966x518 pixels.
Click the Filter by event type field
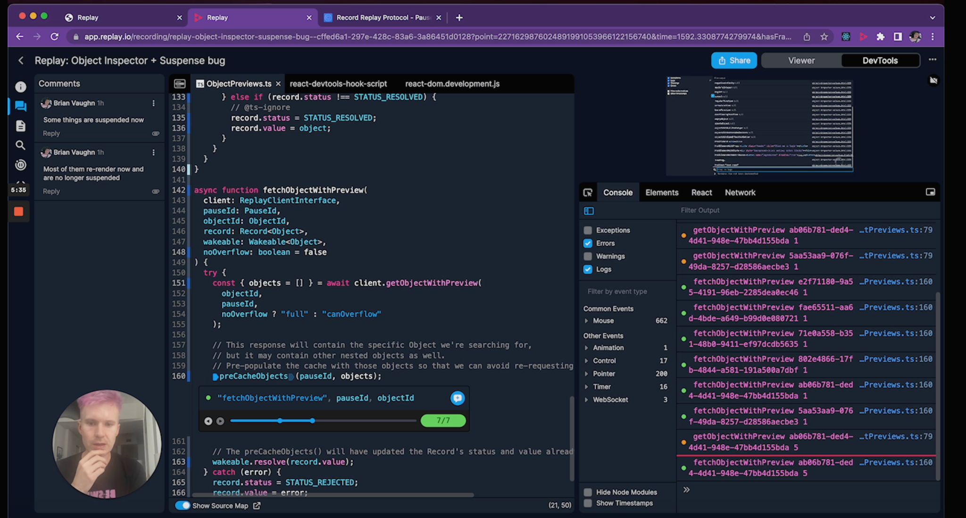pos(628,291)
